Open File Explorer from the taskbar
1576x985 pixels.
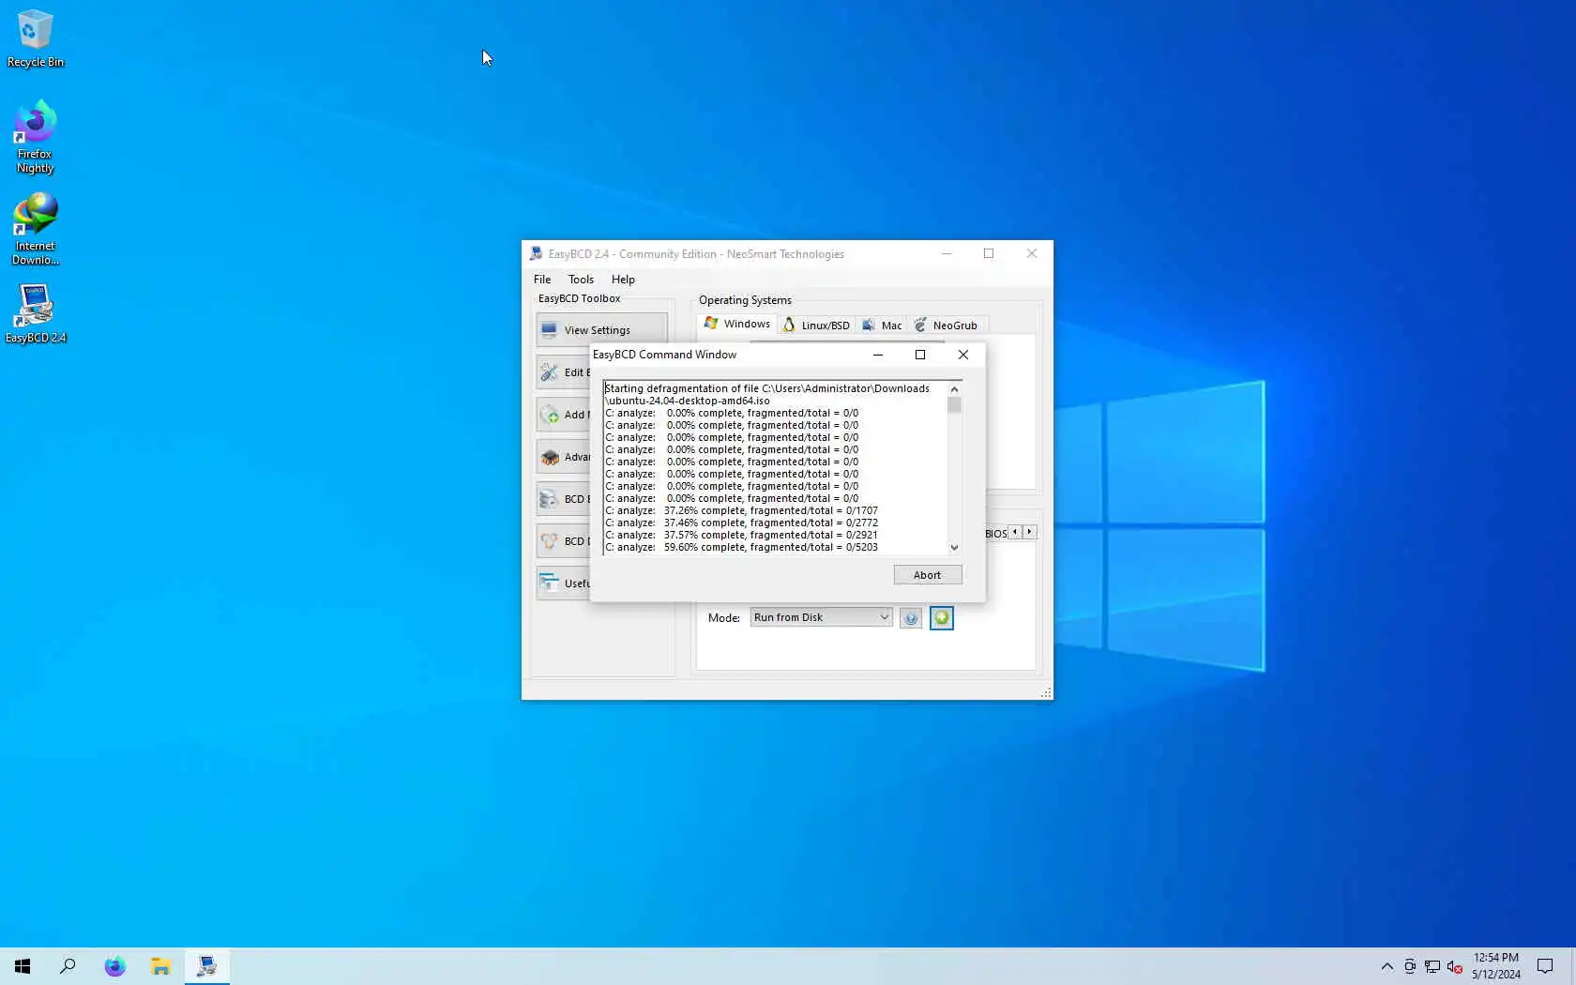(x=160, y=966)
